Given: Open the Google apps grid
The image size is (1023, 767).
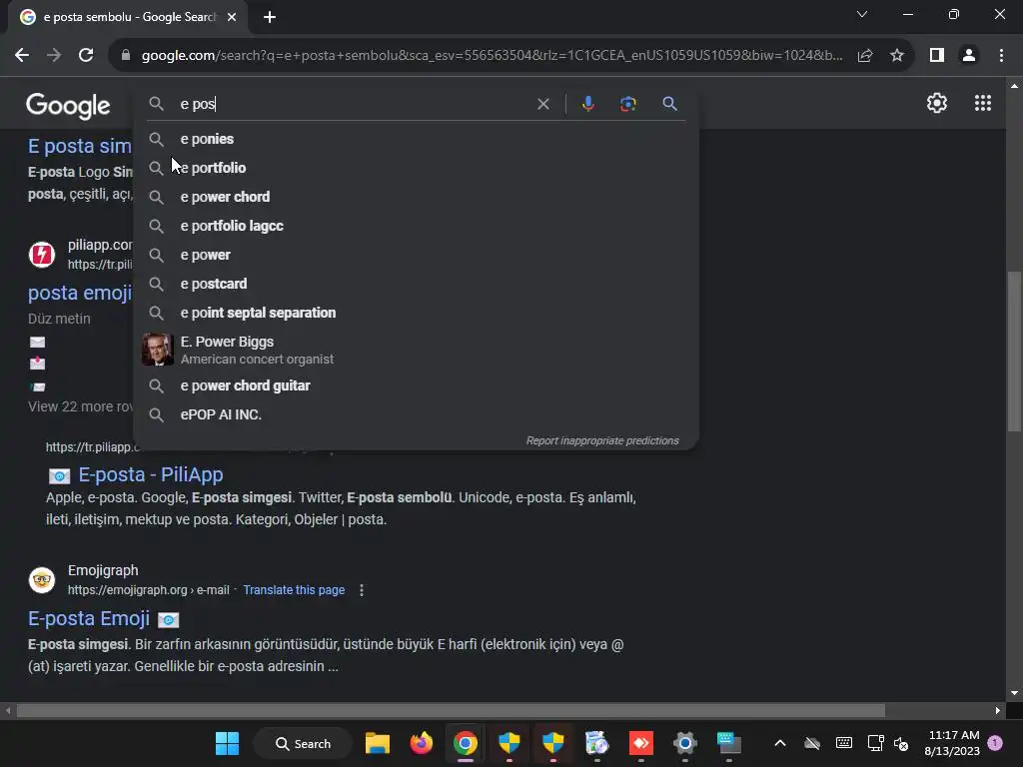Looking at the screenshot, I should tap(983, 103).
